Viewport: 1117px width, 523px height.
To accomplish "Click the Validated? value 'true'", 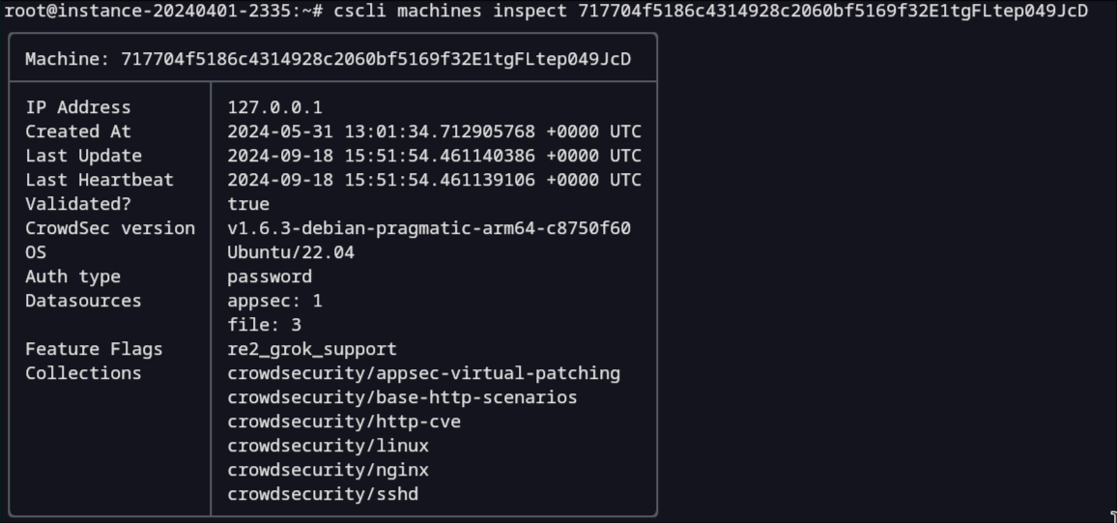I will (248, 204).
